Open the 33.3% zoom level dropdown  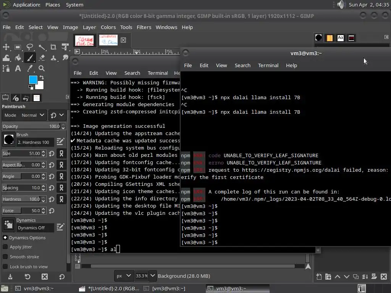tap(153, 276)
